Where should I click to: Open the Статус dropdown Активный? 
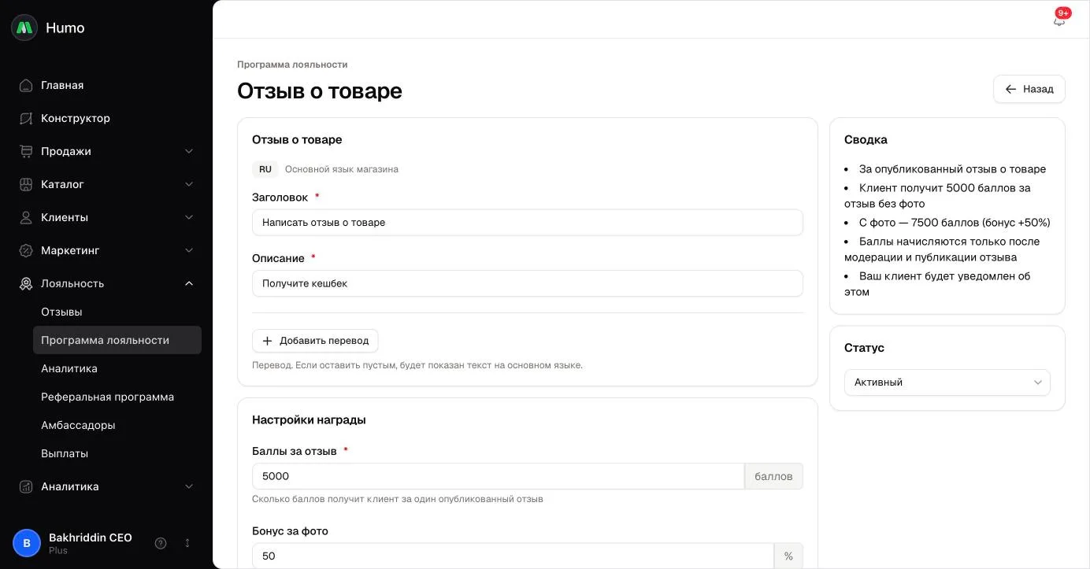947,382
